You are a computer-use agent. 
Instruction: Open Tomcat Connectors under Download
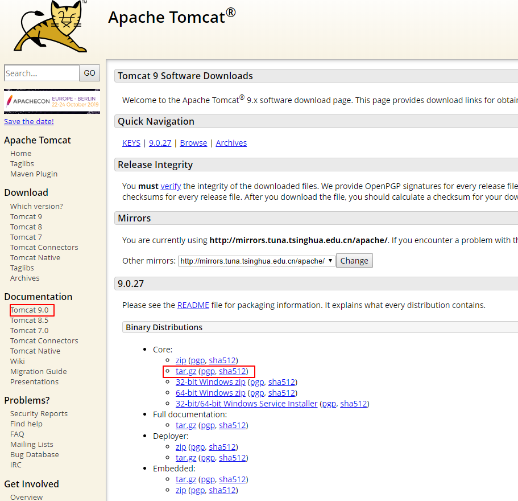(x=44, y=247)
